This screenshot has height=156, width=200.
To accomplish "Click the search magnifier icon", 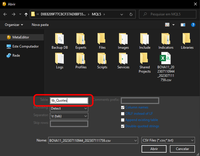I will click(145, 14).
